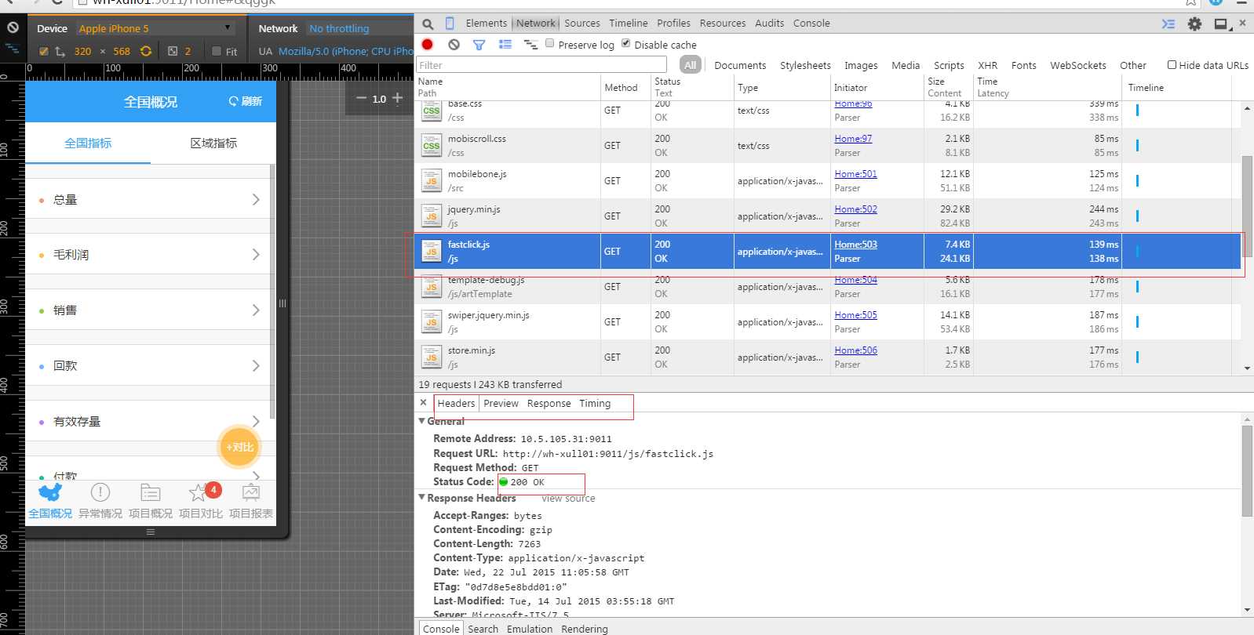Click the network Filter input field

tap(541, 65)
